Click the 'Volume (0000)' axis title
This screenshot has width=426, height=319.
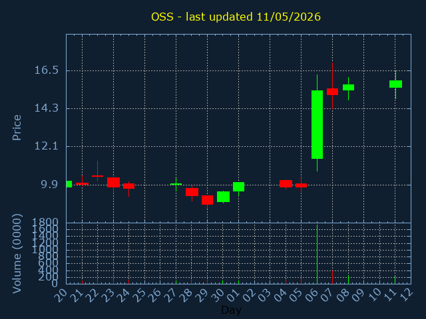pos(17,254)
